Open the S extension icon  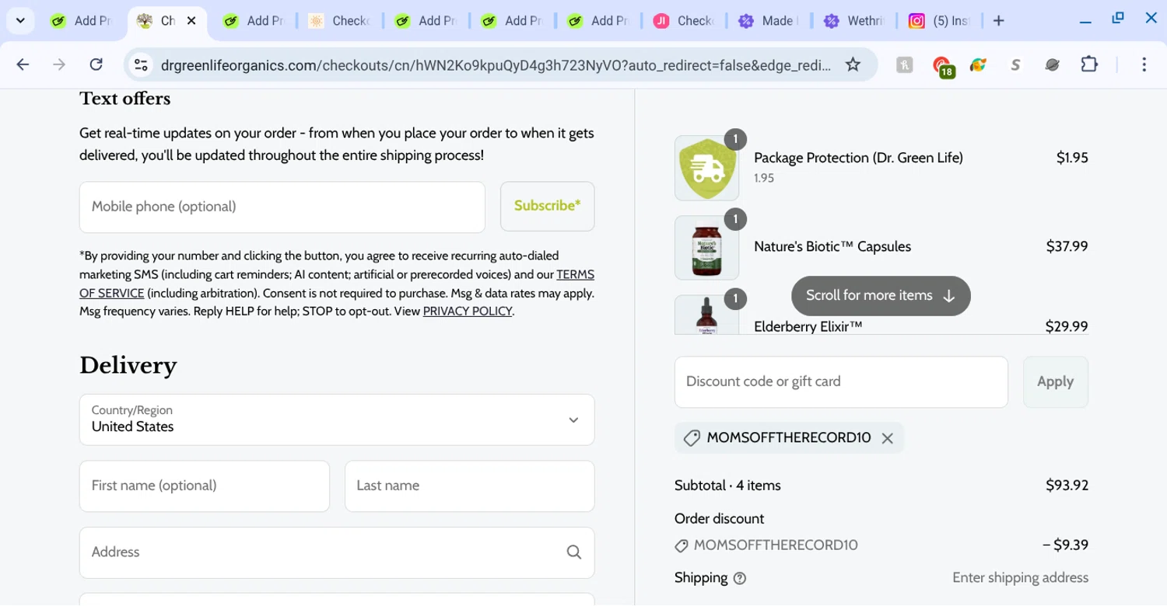click(1015, 65)
